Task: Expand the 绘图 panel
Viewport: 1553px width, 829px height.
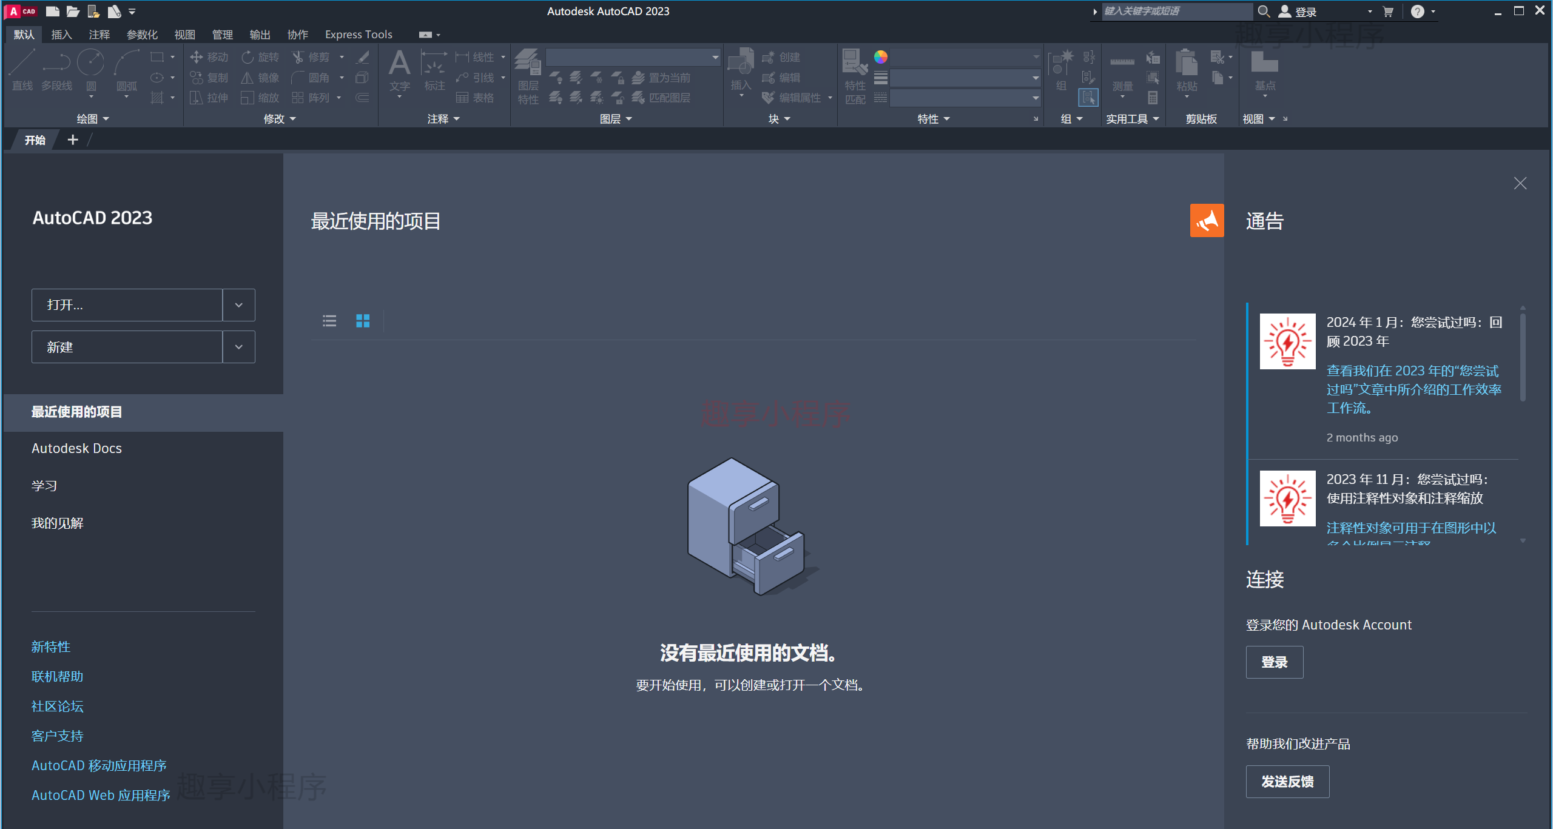Action: (93, 119)
